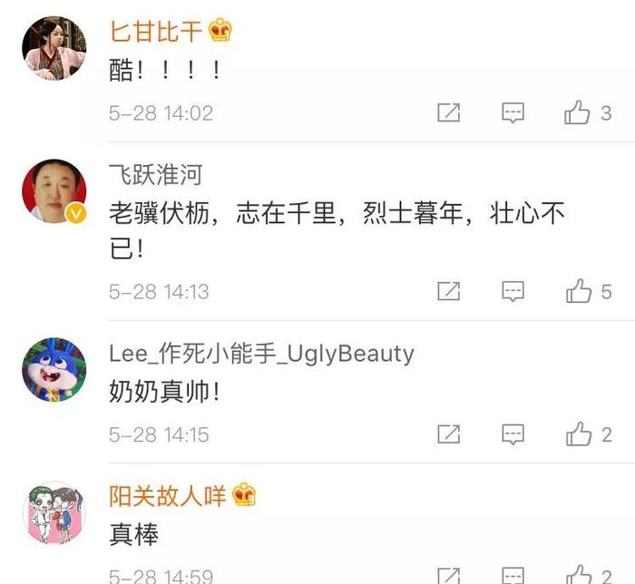
Task: Share the 奶奶真帅 comment via repost icon
Action: [449, 434]
